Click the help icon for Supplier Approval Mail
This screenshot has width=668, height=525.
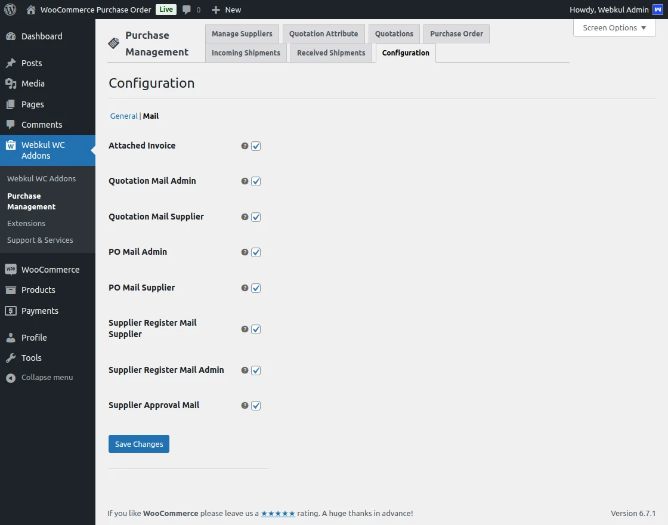click(244, 405)
